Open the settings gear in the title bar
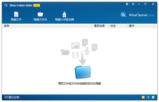The height and width of the screenshot is (102, 159). coord(127,4)
